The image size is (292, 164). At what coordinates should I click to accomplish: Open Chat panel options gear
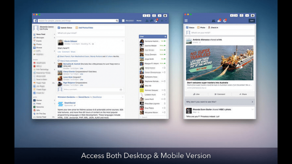pos(165,36)
